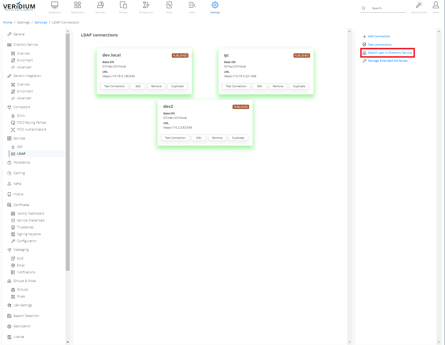The width and height of the screenshot is (445, 345).
Task: Expand the Messaging sidebar section
Action: coord(21,250)
